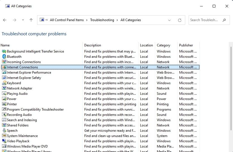This screenshot has width=233, height=152.
Task: Click 'Find and fix problems with printing' description
Action: (x=110, y=104)
